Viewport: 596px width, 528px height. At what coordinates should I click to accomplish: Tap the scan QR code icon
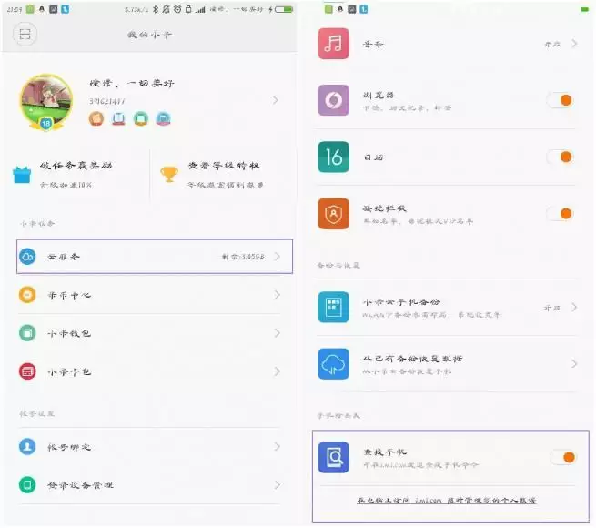click(25, 35)
